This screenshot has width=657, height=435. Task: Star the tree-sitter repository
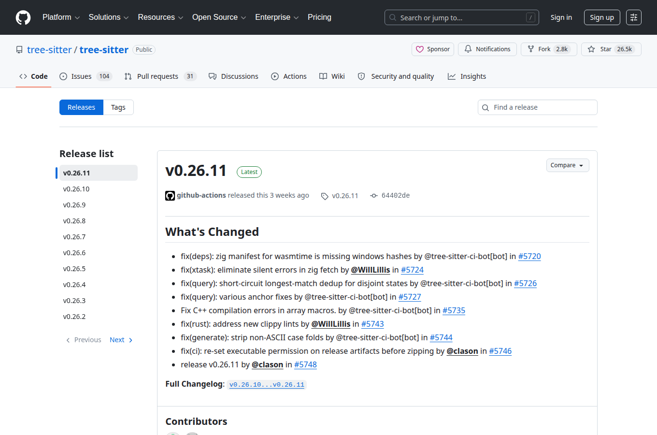611,49
